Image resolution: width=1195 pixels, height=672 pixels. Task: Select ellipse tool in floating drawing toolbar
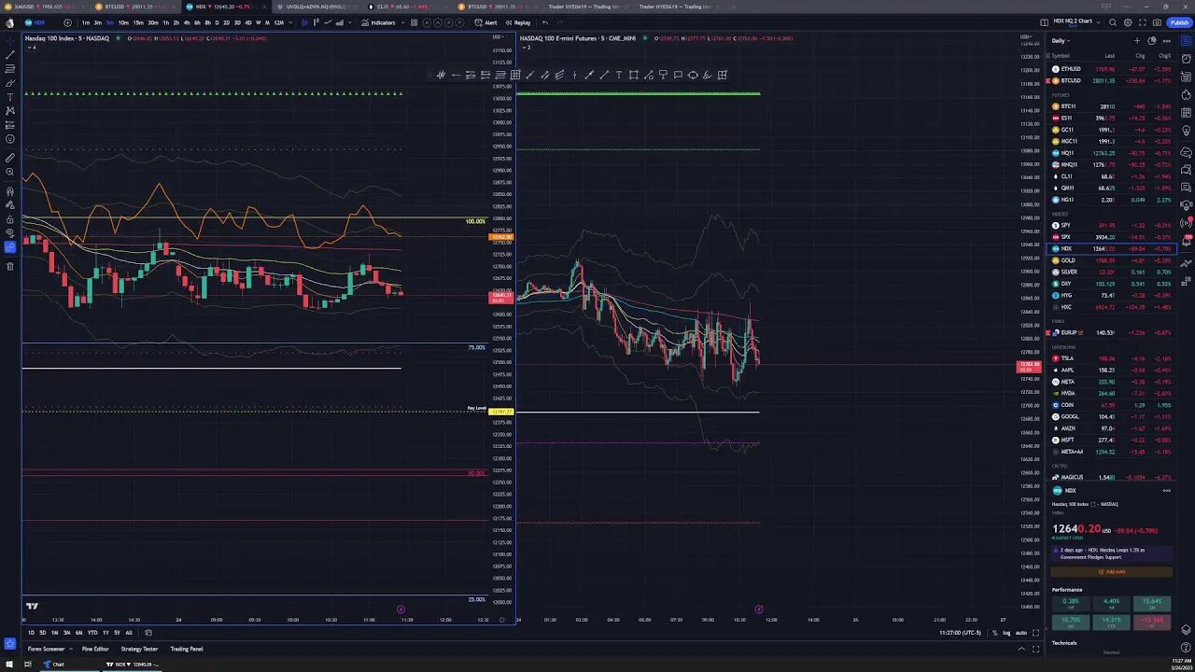click(x=693, y=75)
